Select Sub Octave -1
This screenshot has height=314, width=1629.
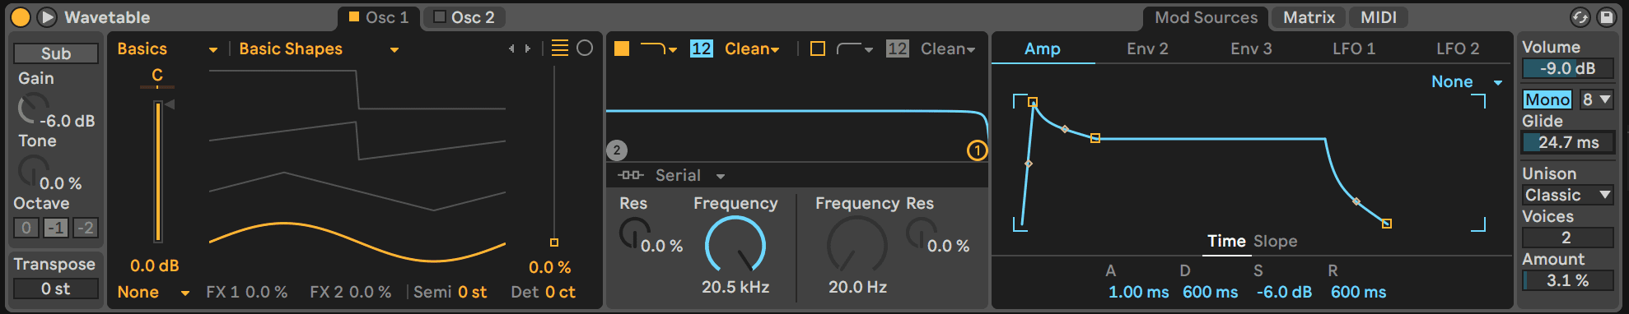tap(56, 228)
